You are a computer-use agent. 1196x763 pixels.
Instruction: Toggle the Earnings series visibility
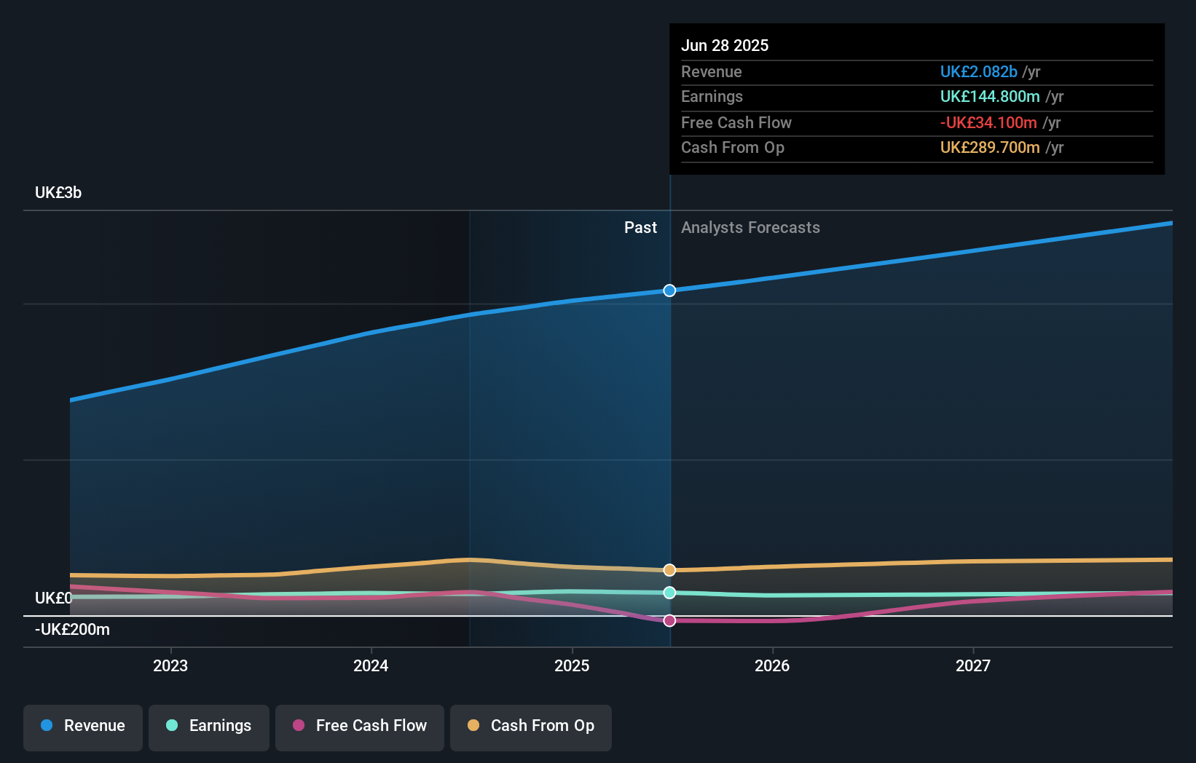(x=209, y=726)
